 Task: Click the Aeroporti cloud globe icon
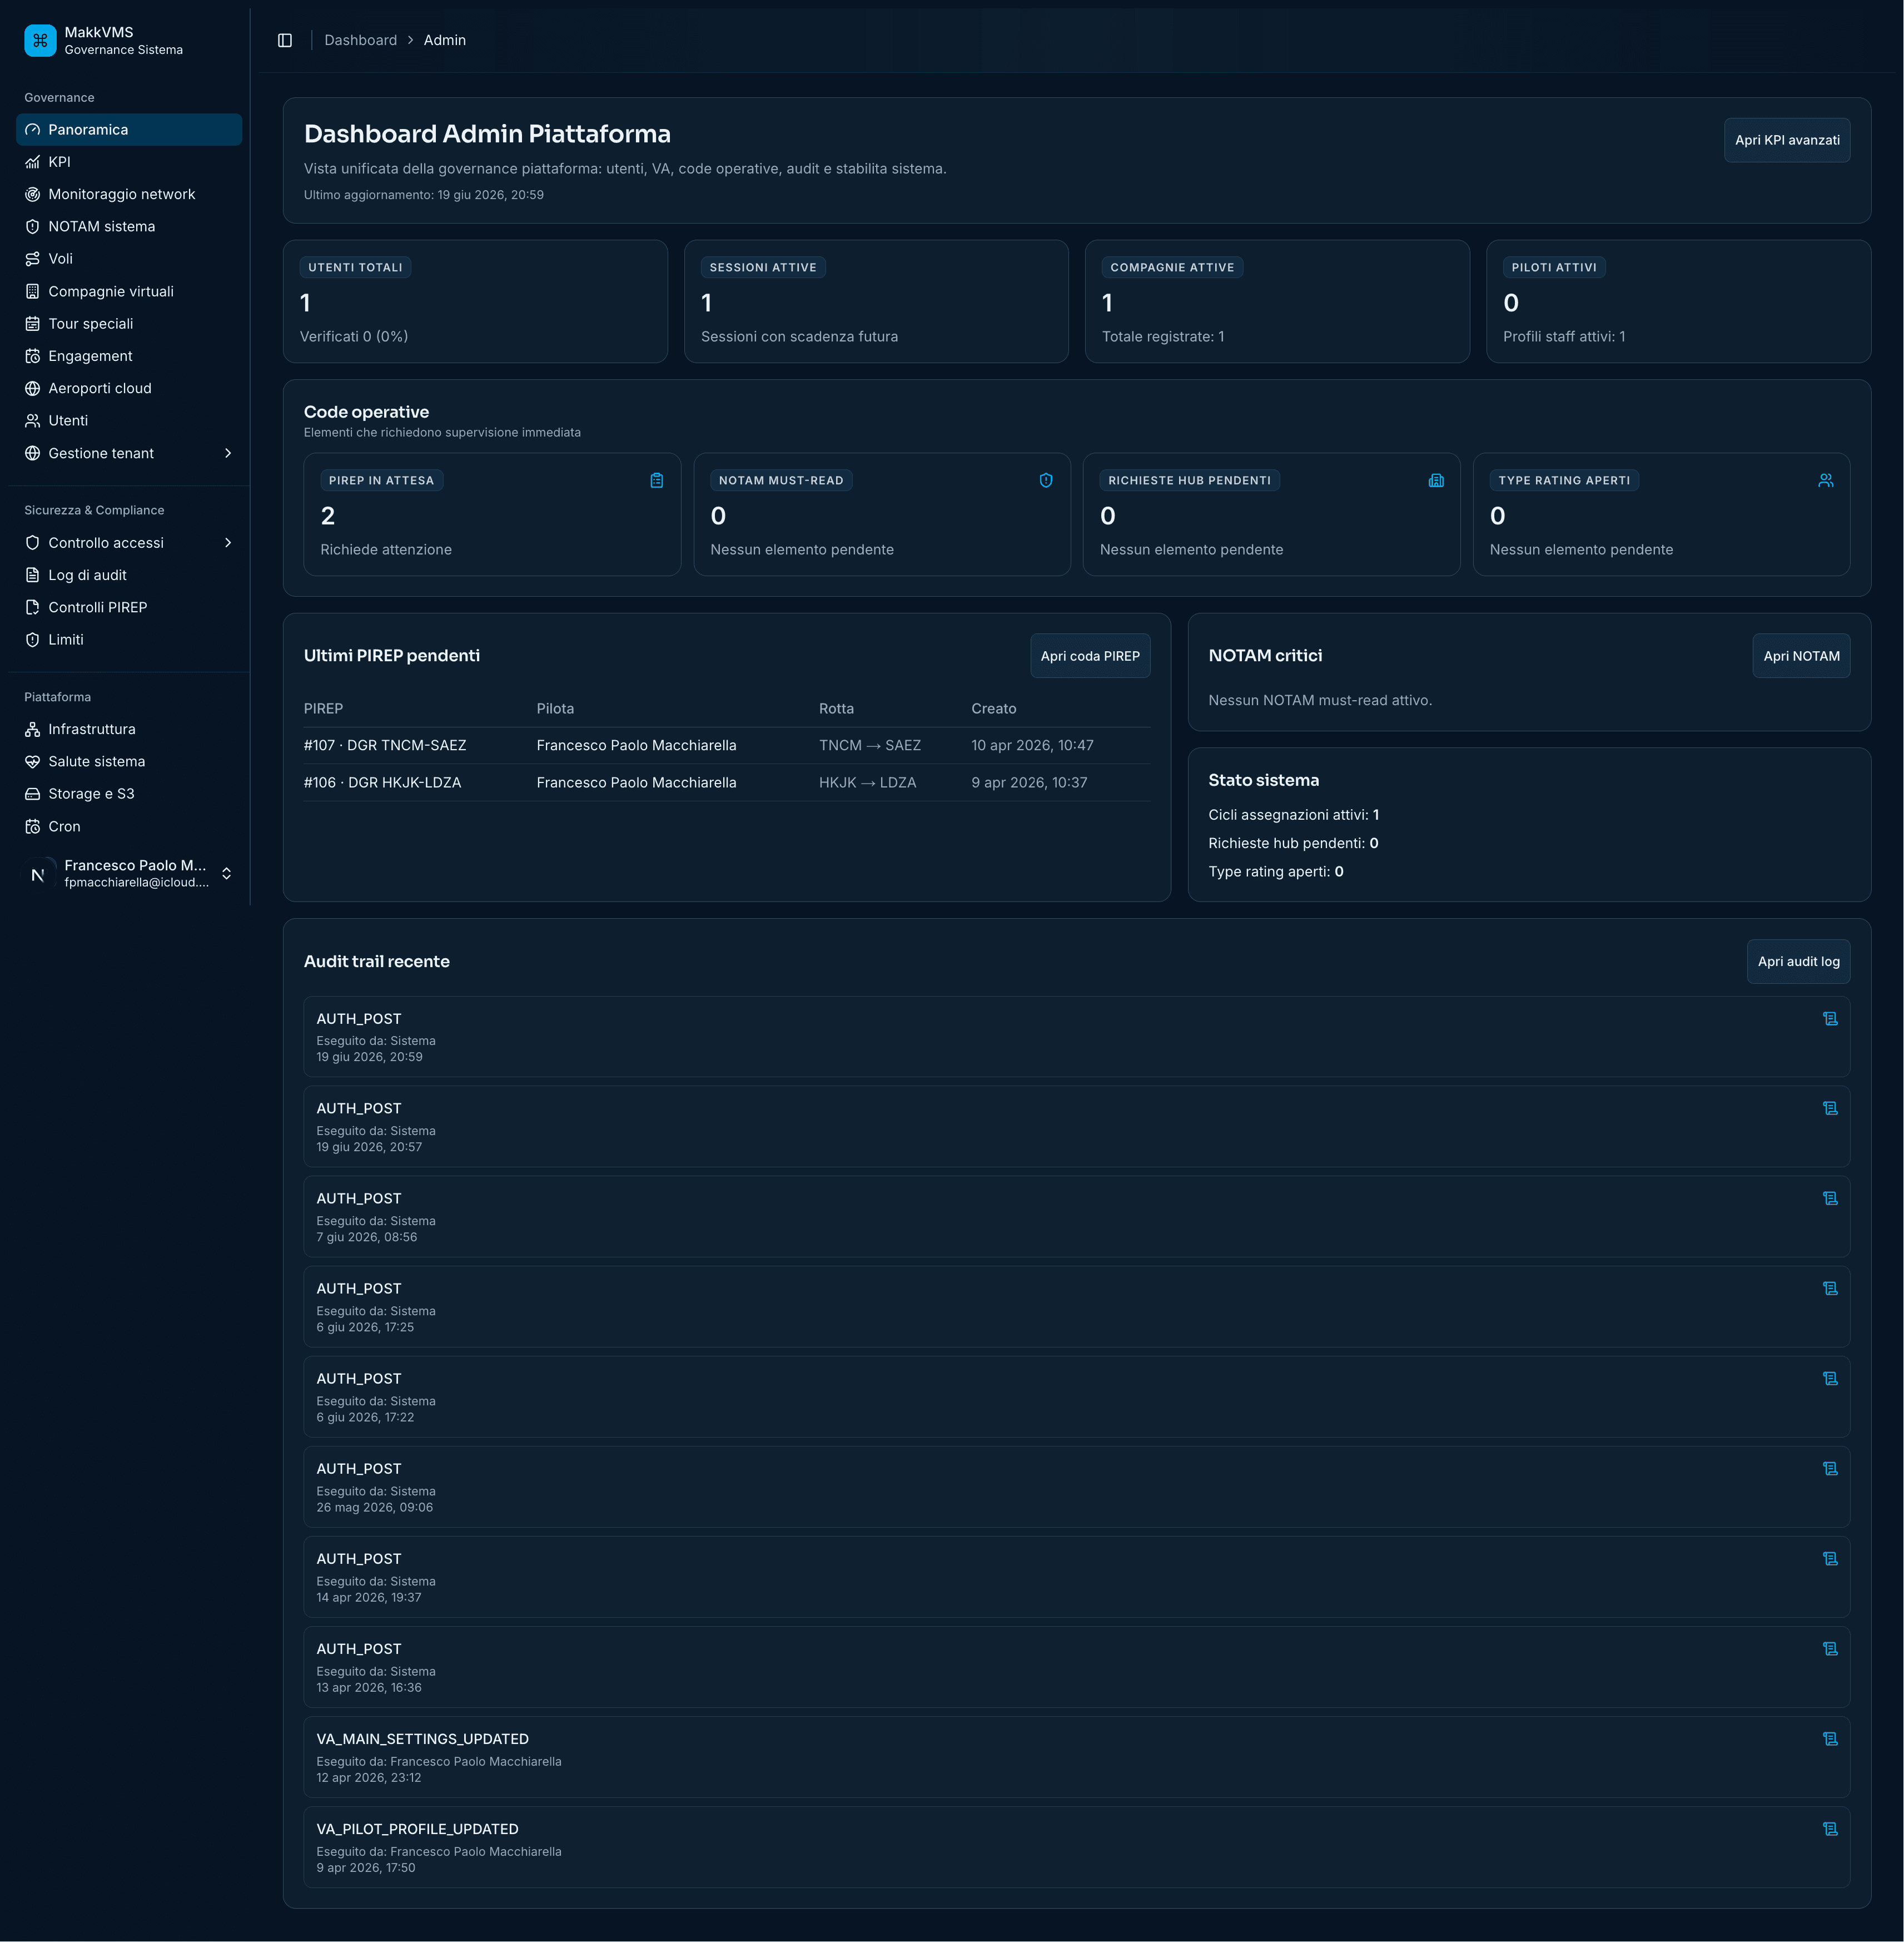click(x=32, y=388)
